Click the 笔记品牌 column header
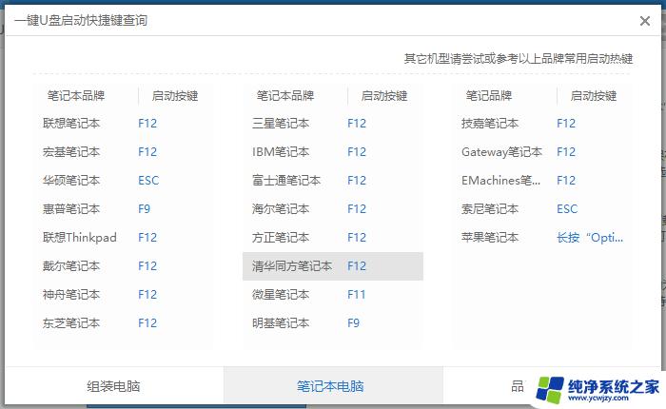This screenshot has width=666, height=409. coord(489,95)
